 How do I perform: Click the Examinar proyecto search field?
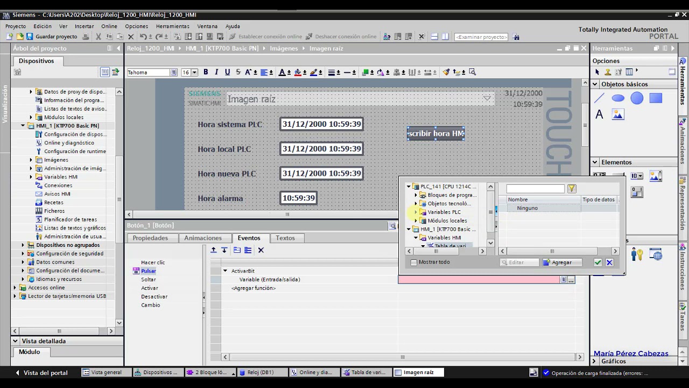click(x=481, y=37)
